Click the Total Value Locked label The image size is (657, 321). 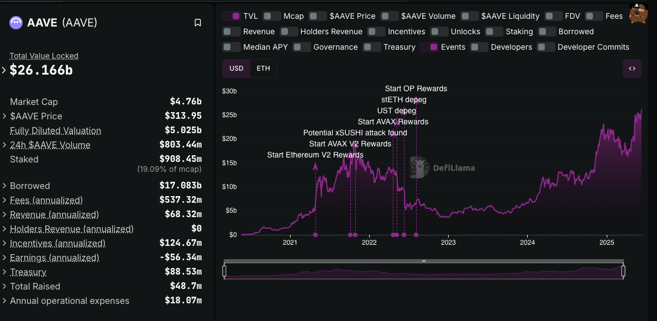pos(44,56)
